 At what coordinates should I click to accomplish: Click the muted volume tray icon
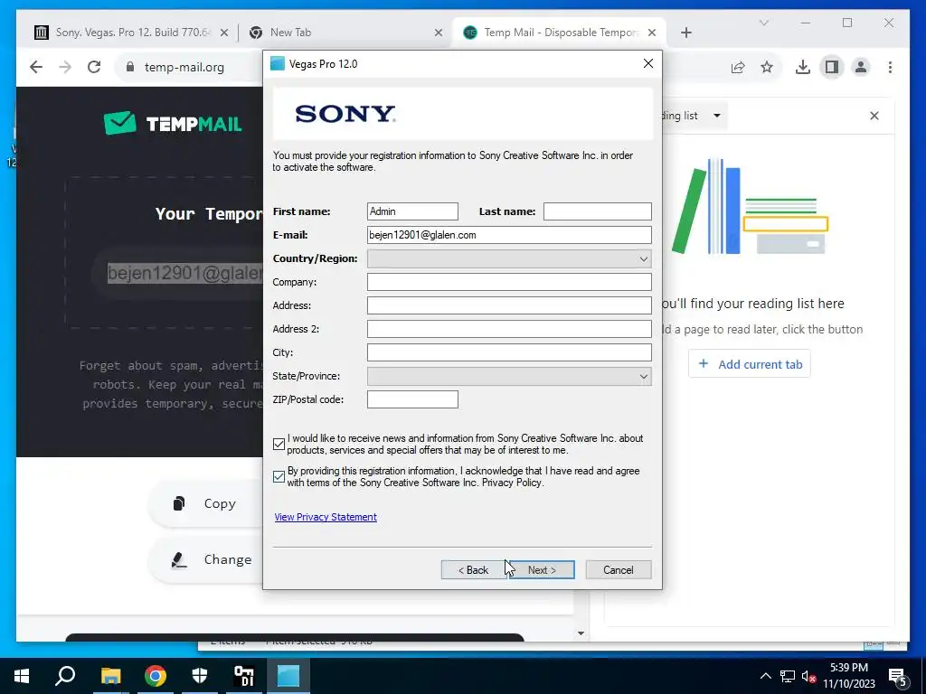point(809,676)
